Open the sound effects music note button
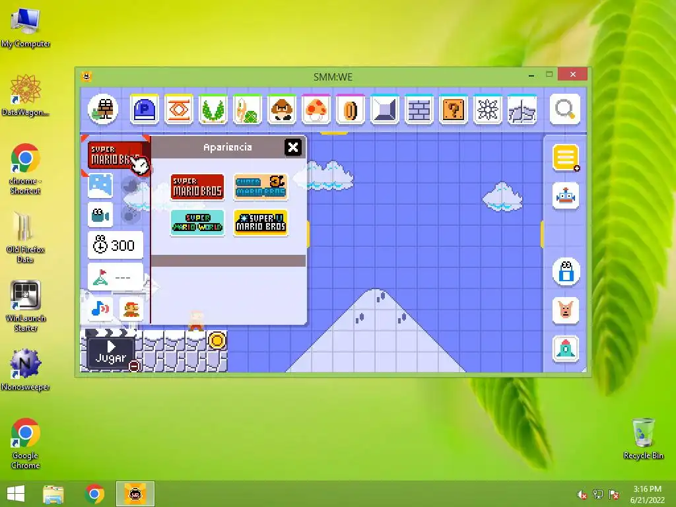This screenshot has height=507, width=676. 100,309
